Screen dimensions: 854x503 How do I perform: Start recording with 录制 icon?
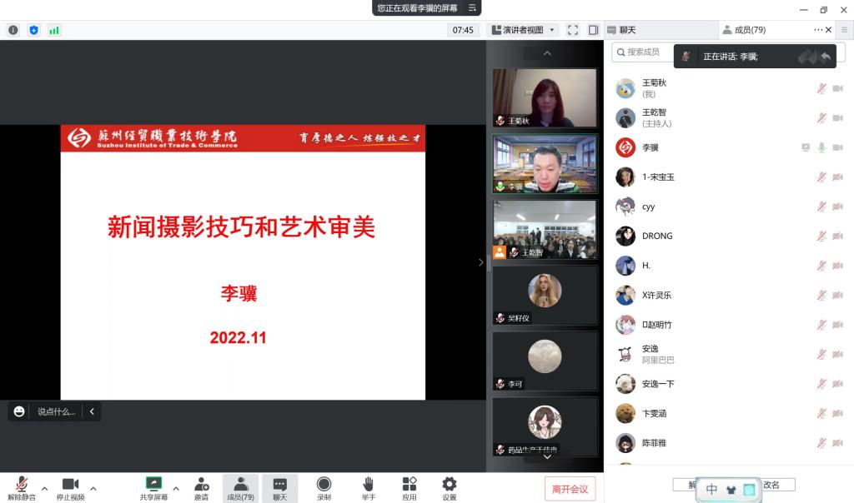click(324, 487)
